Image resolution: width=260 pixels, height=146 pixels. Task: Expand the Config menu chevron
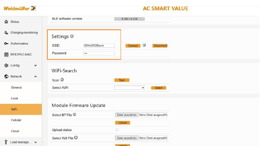pos(36,66)
